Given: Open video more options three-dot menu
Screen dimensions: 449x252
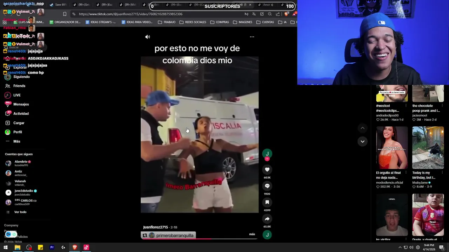Looking at the screenshot, I should [252, 37].
